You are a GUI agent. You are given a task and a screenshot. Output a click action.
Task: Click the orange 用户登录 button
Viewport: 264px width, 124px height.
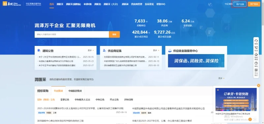tap(254, 4)
